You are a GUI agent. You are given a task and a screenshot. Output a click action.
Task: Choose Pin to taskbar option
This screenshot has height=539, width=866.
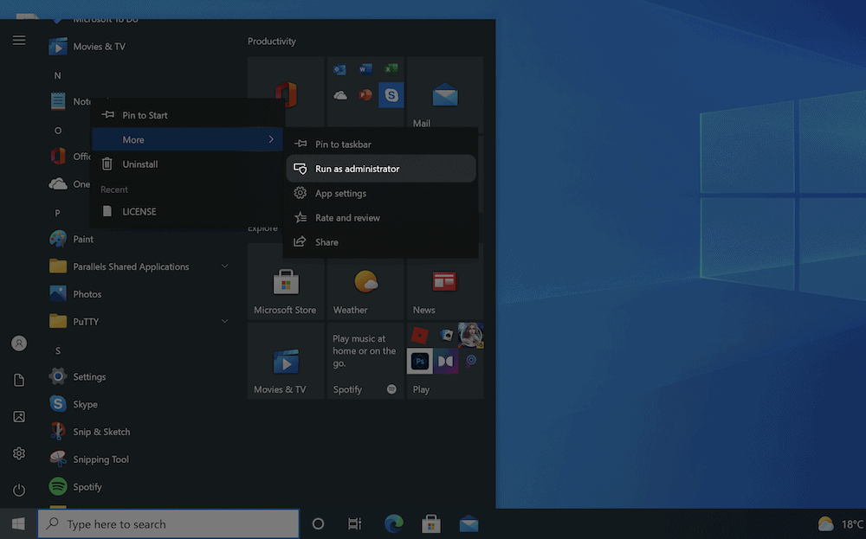click(x=380, y=144)
